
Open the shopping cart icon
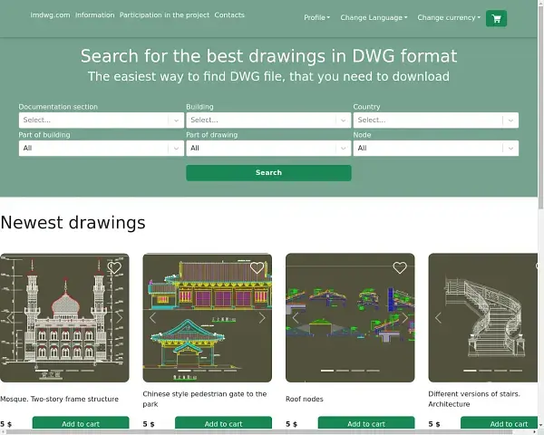(496, 18)
